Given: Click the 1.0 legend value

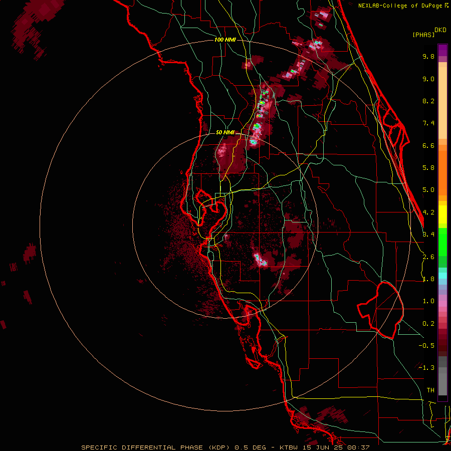Looking at the screenshot, I should (x=428, y=301).
